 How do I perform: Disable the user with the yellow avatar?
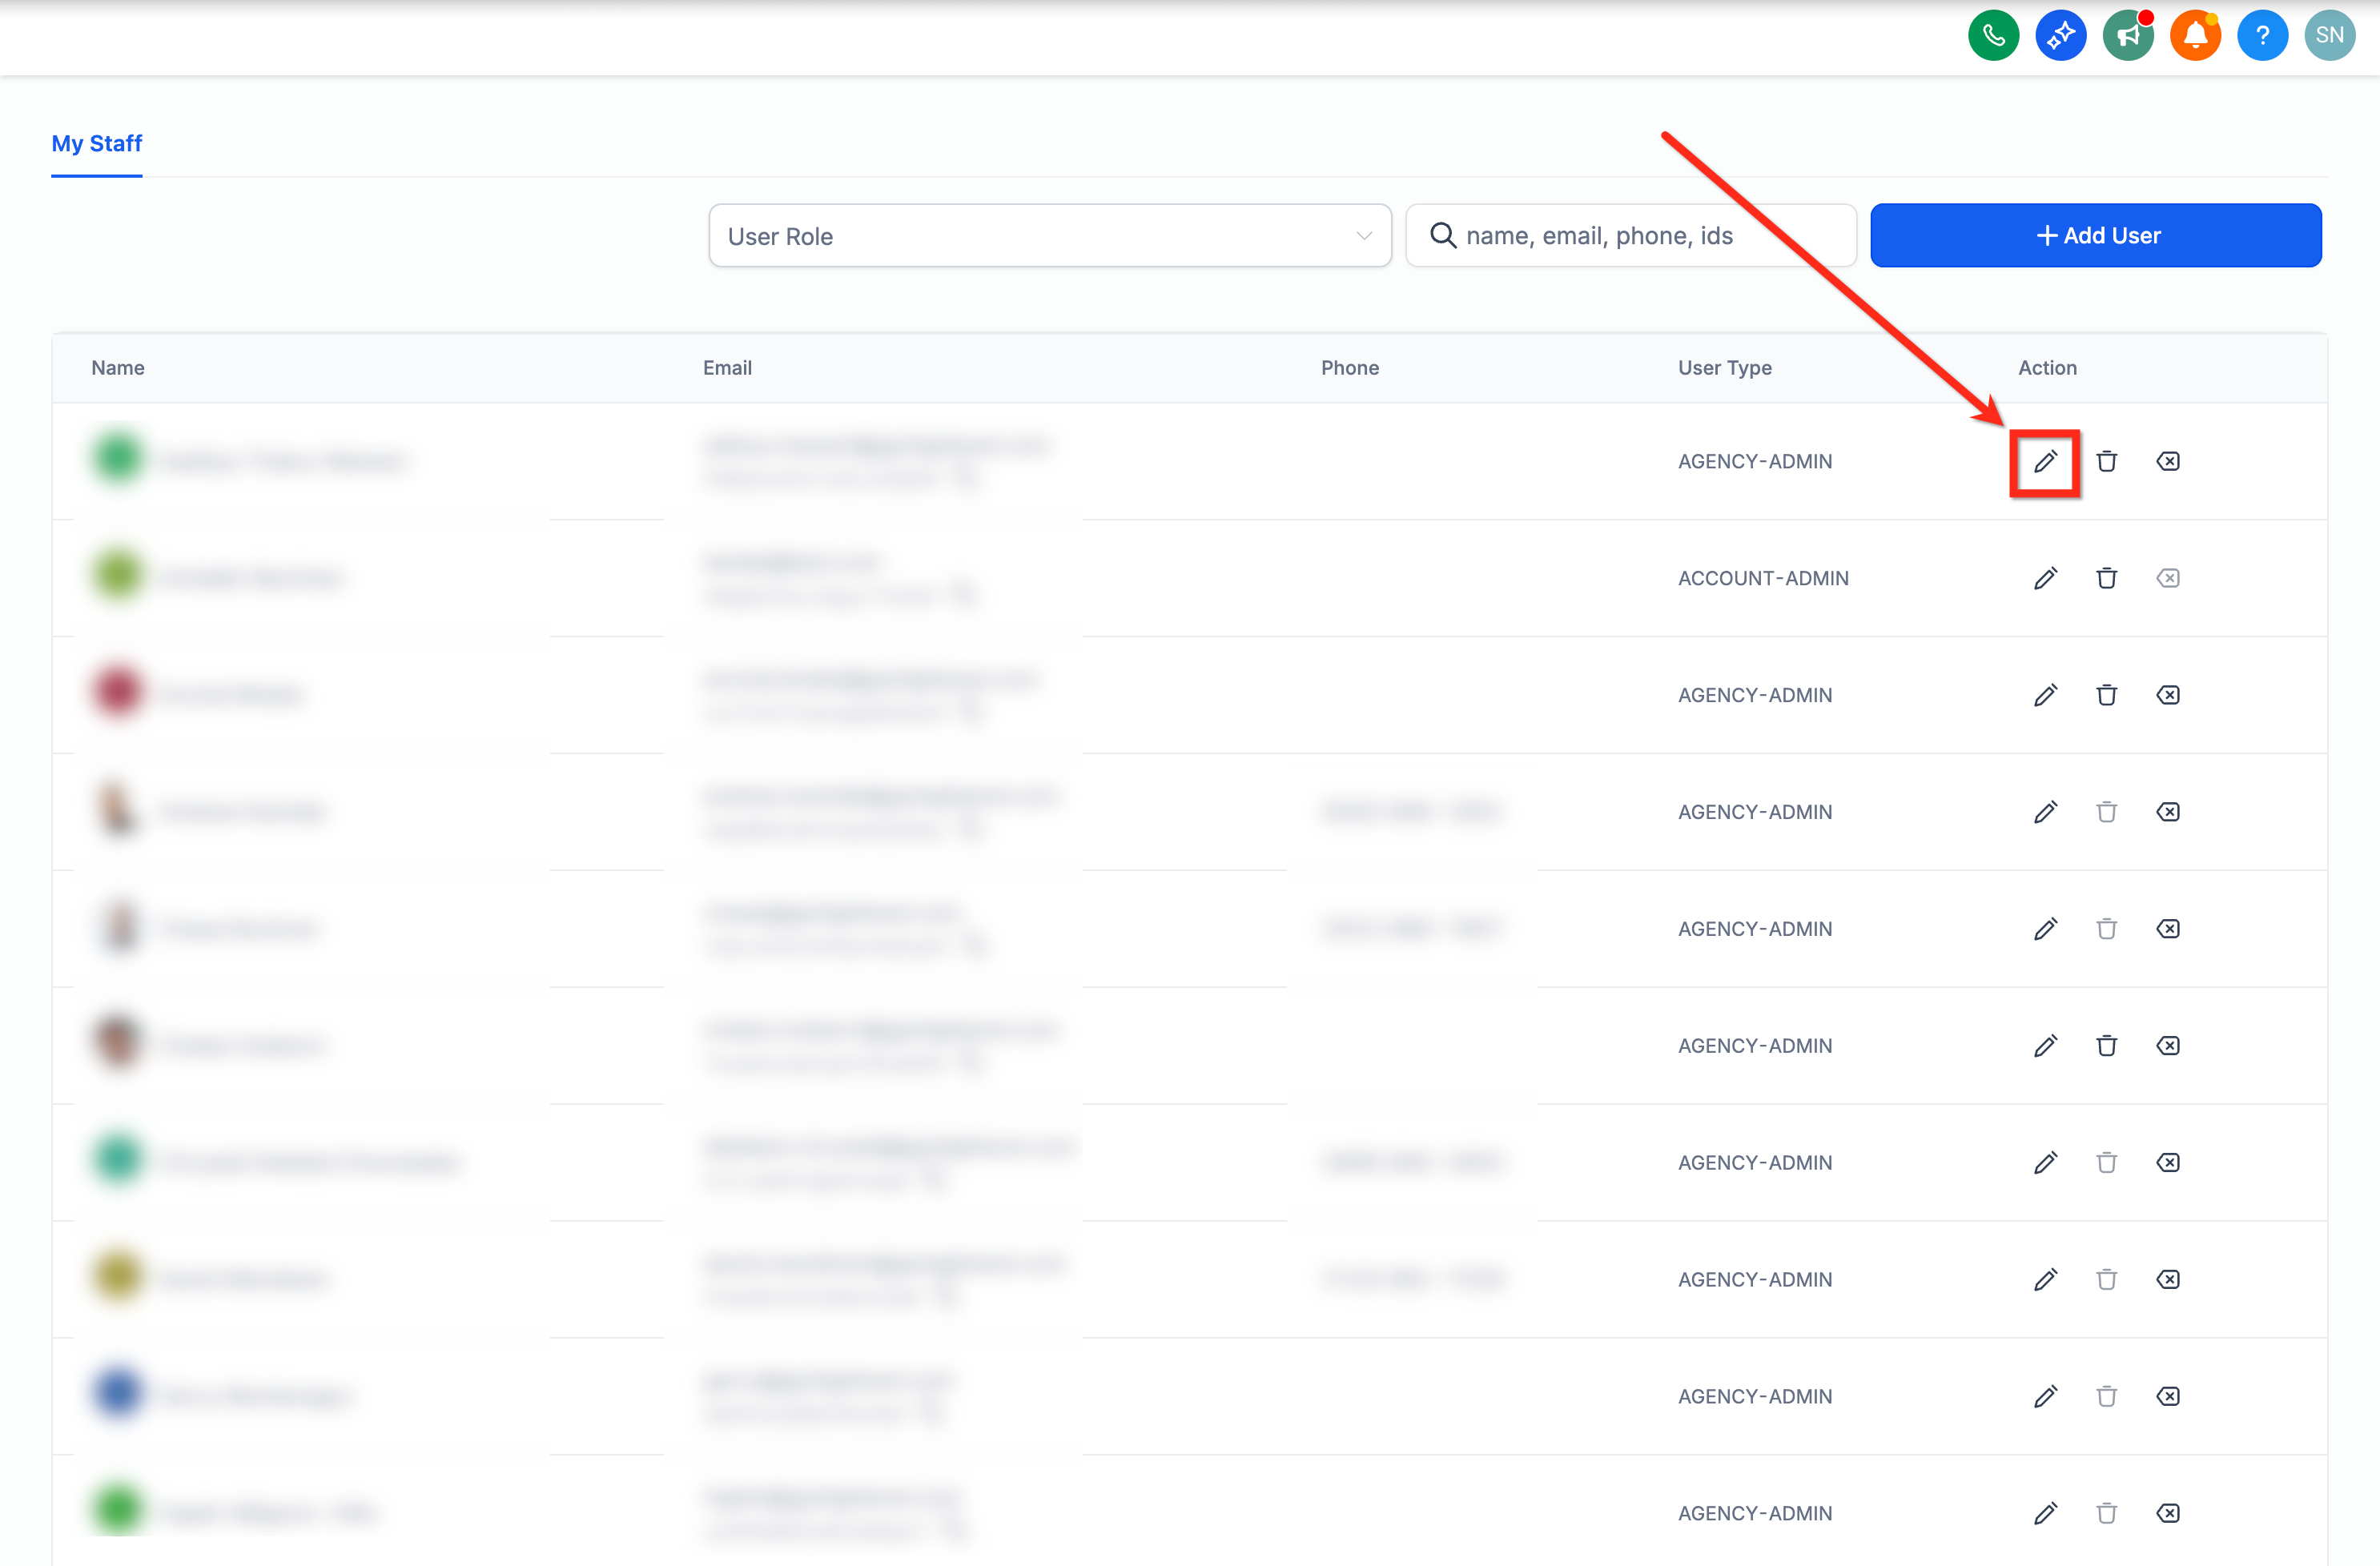(2167, 1281)
